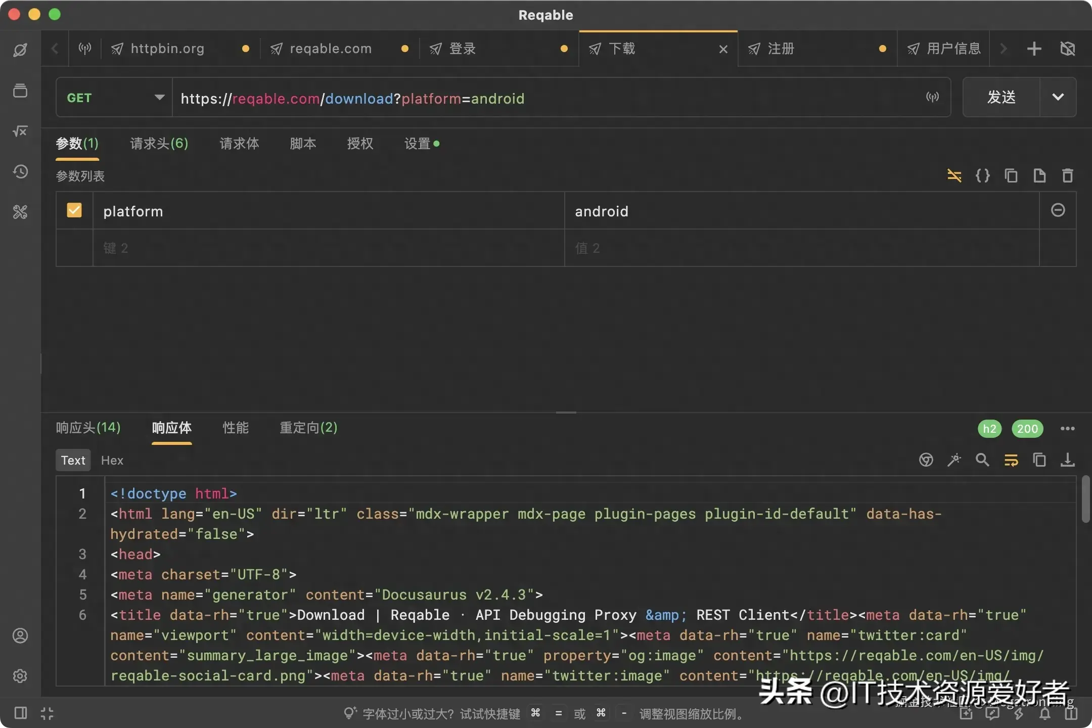Go to previous tabs with left chevron
Screen dimensions: 1092x728
(55, 49)
